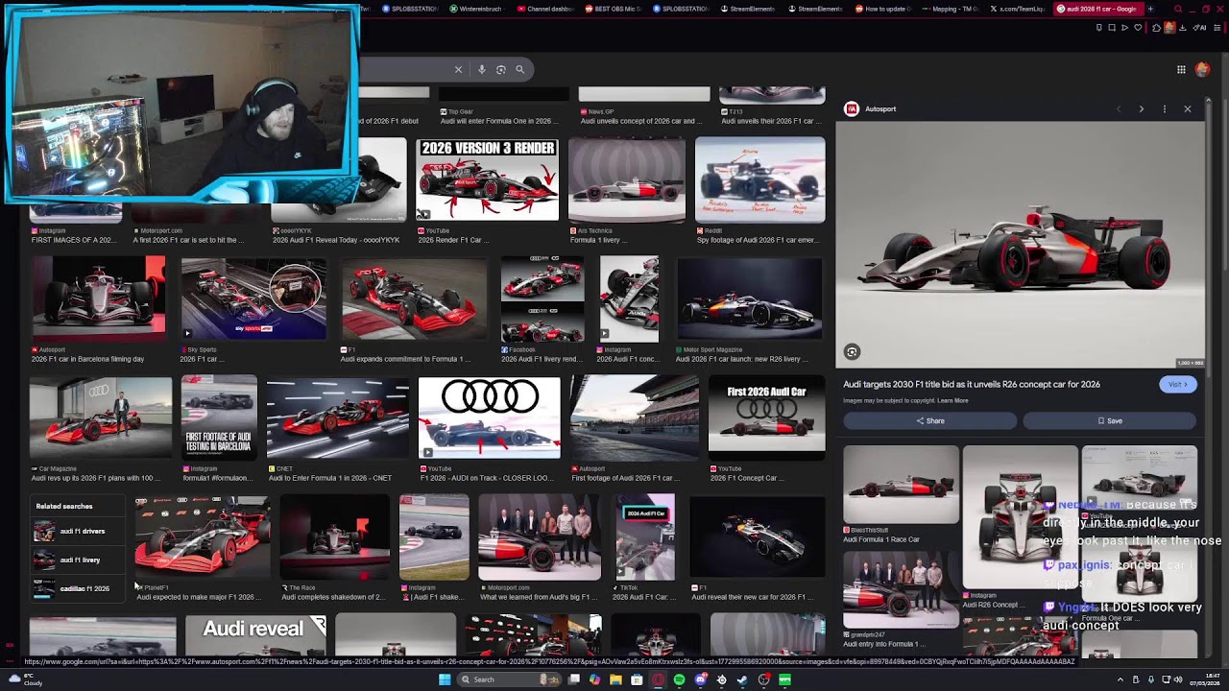Start voice search with the microphone

(482, 69)
